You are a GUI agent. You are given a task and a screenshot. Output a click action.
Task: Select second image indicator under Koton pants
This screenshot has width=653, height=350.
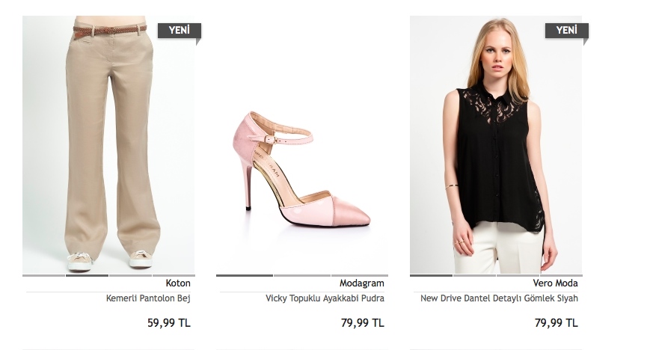pyautogui.click(x=87, y=275)
